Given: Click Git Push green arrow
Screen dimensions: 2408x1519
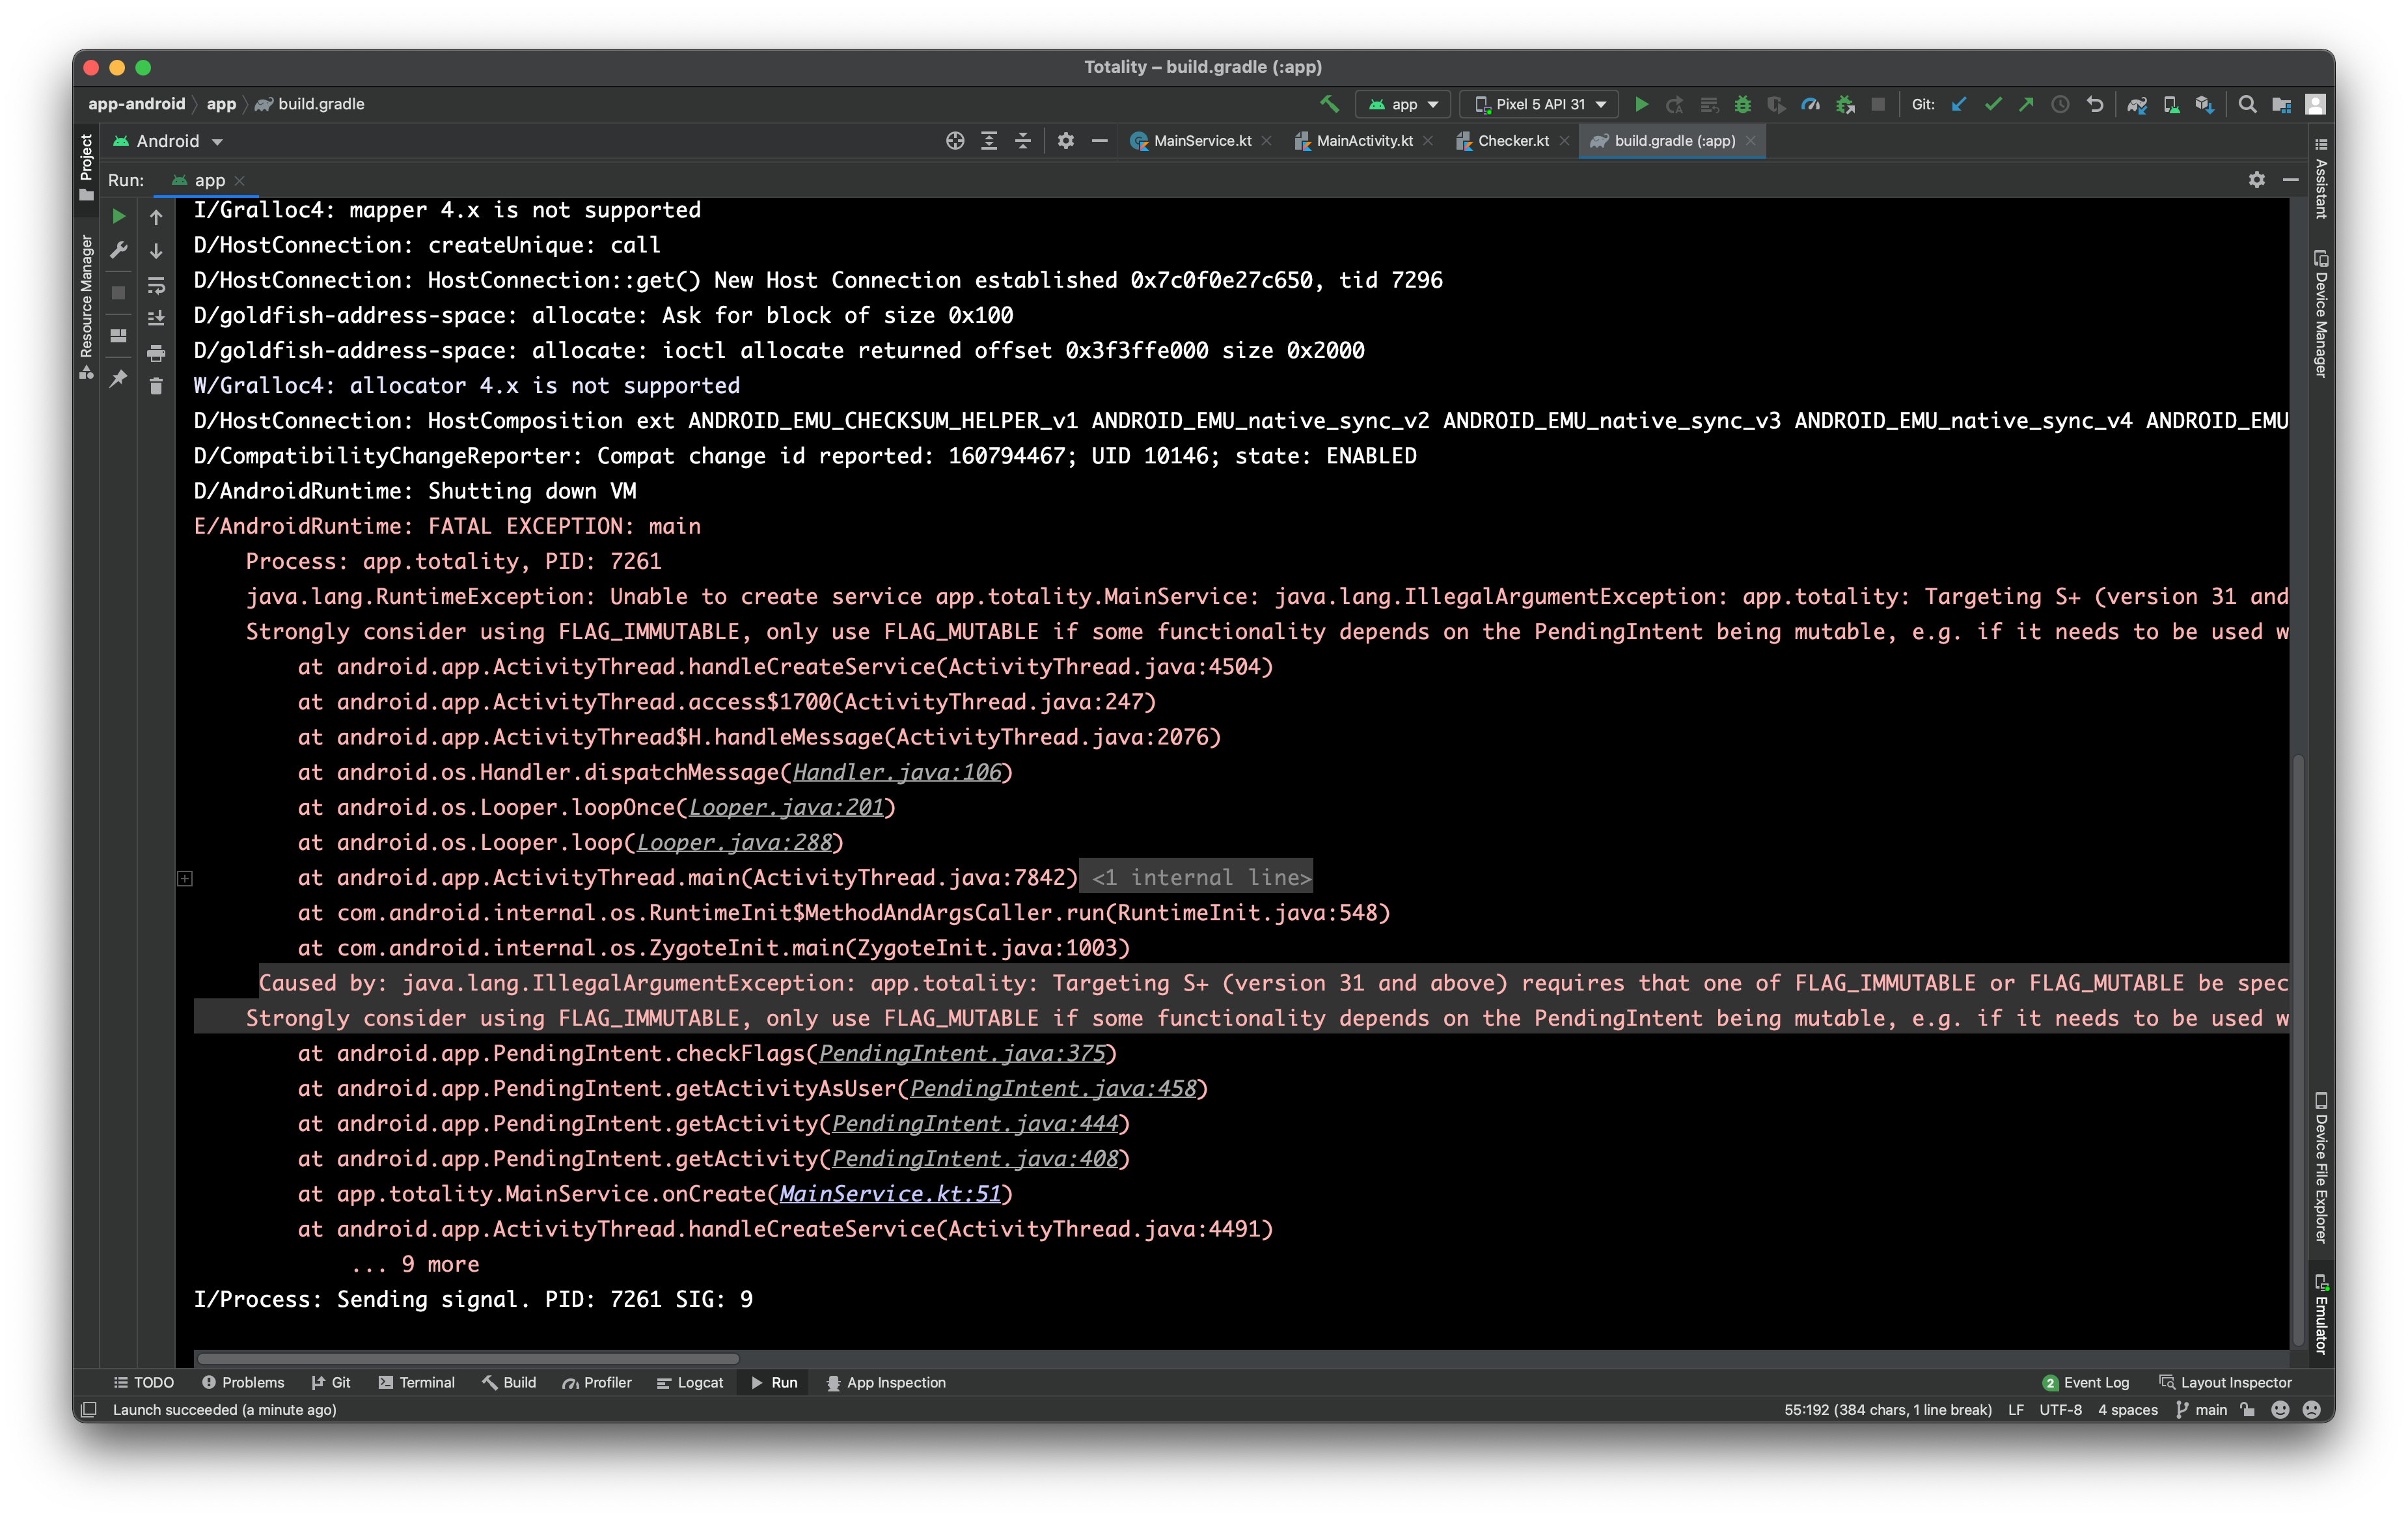Looking at the screenshot, I should pyautogui.click(x=2026, y=104).
